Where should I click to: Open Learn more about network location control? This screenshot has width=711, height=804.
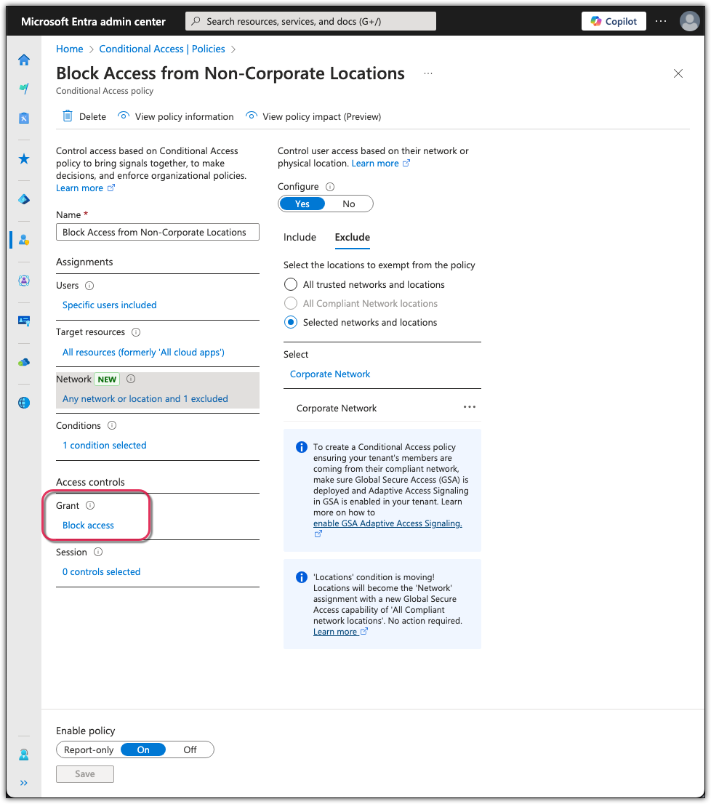pyautogui.click(x=380, y=163)
